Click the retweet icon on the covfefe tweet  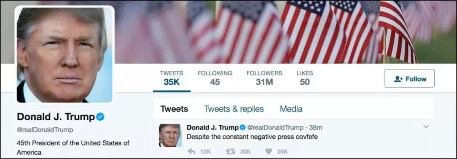click(x=230, y=151)
